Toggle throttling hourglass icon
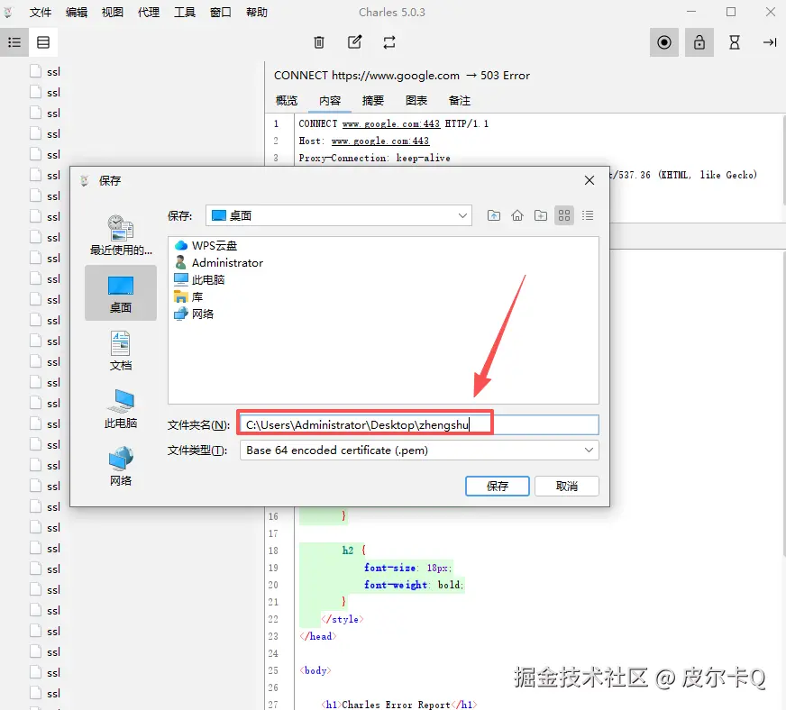Screen dimensions: 786x710 [735, 42]
